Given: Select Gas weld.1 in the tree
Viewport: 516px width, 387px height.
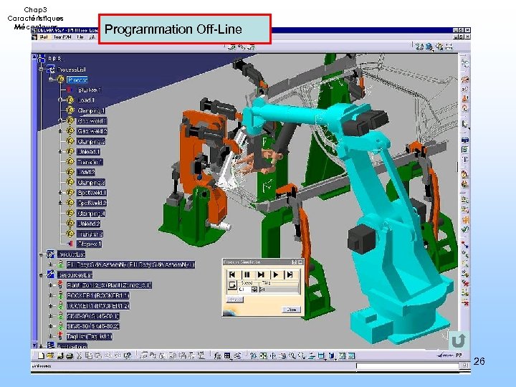Looking at the screenshot, I should 92,121.
